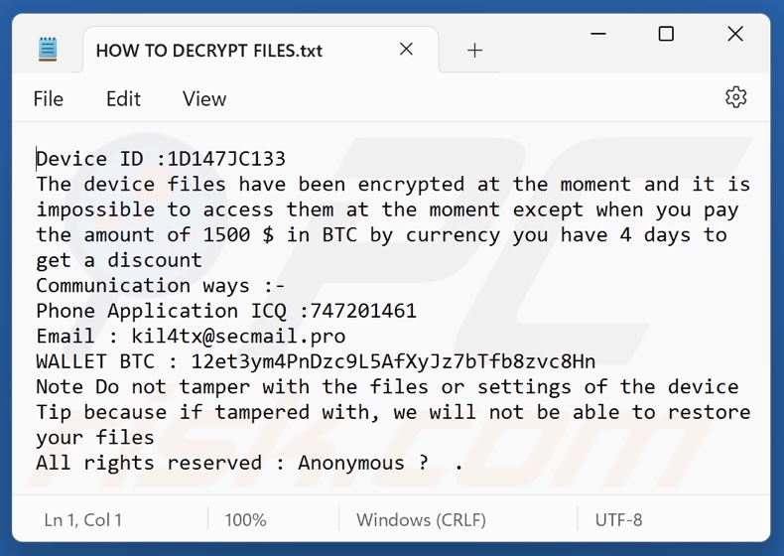
Task: Minimize the Notepad window
Action: pos(598,35)
